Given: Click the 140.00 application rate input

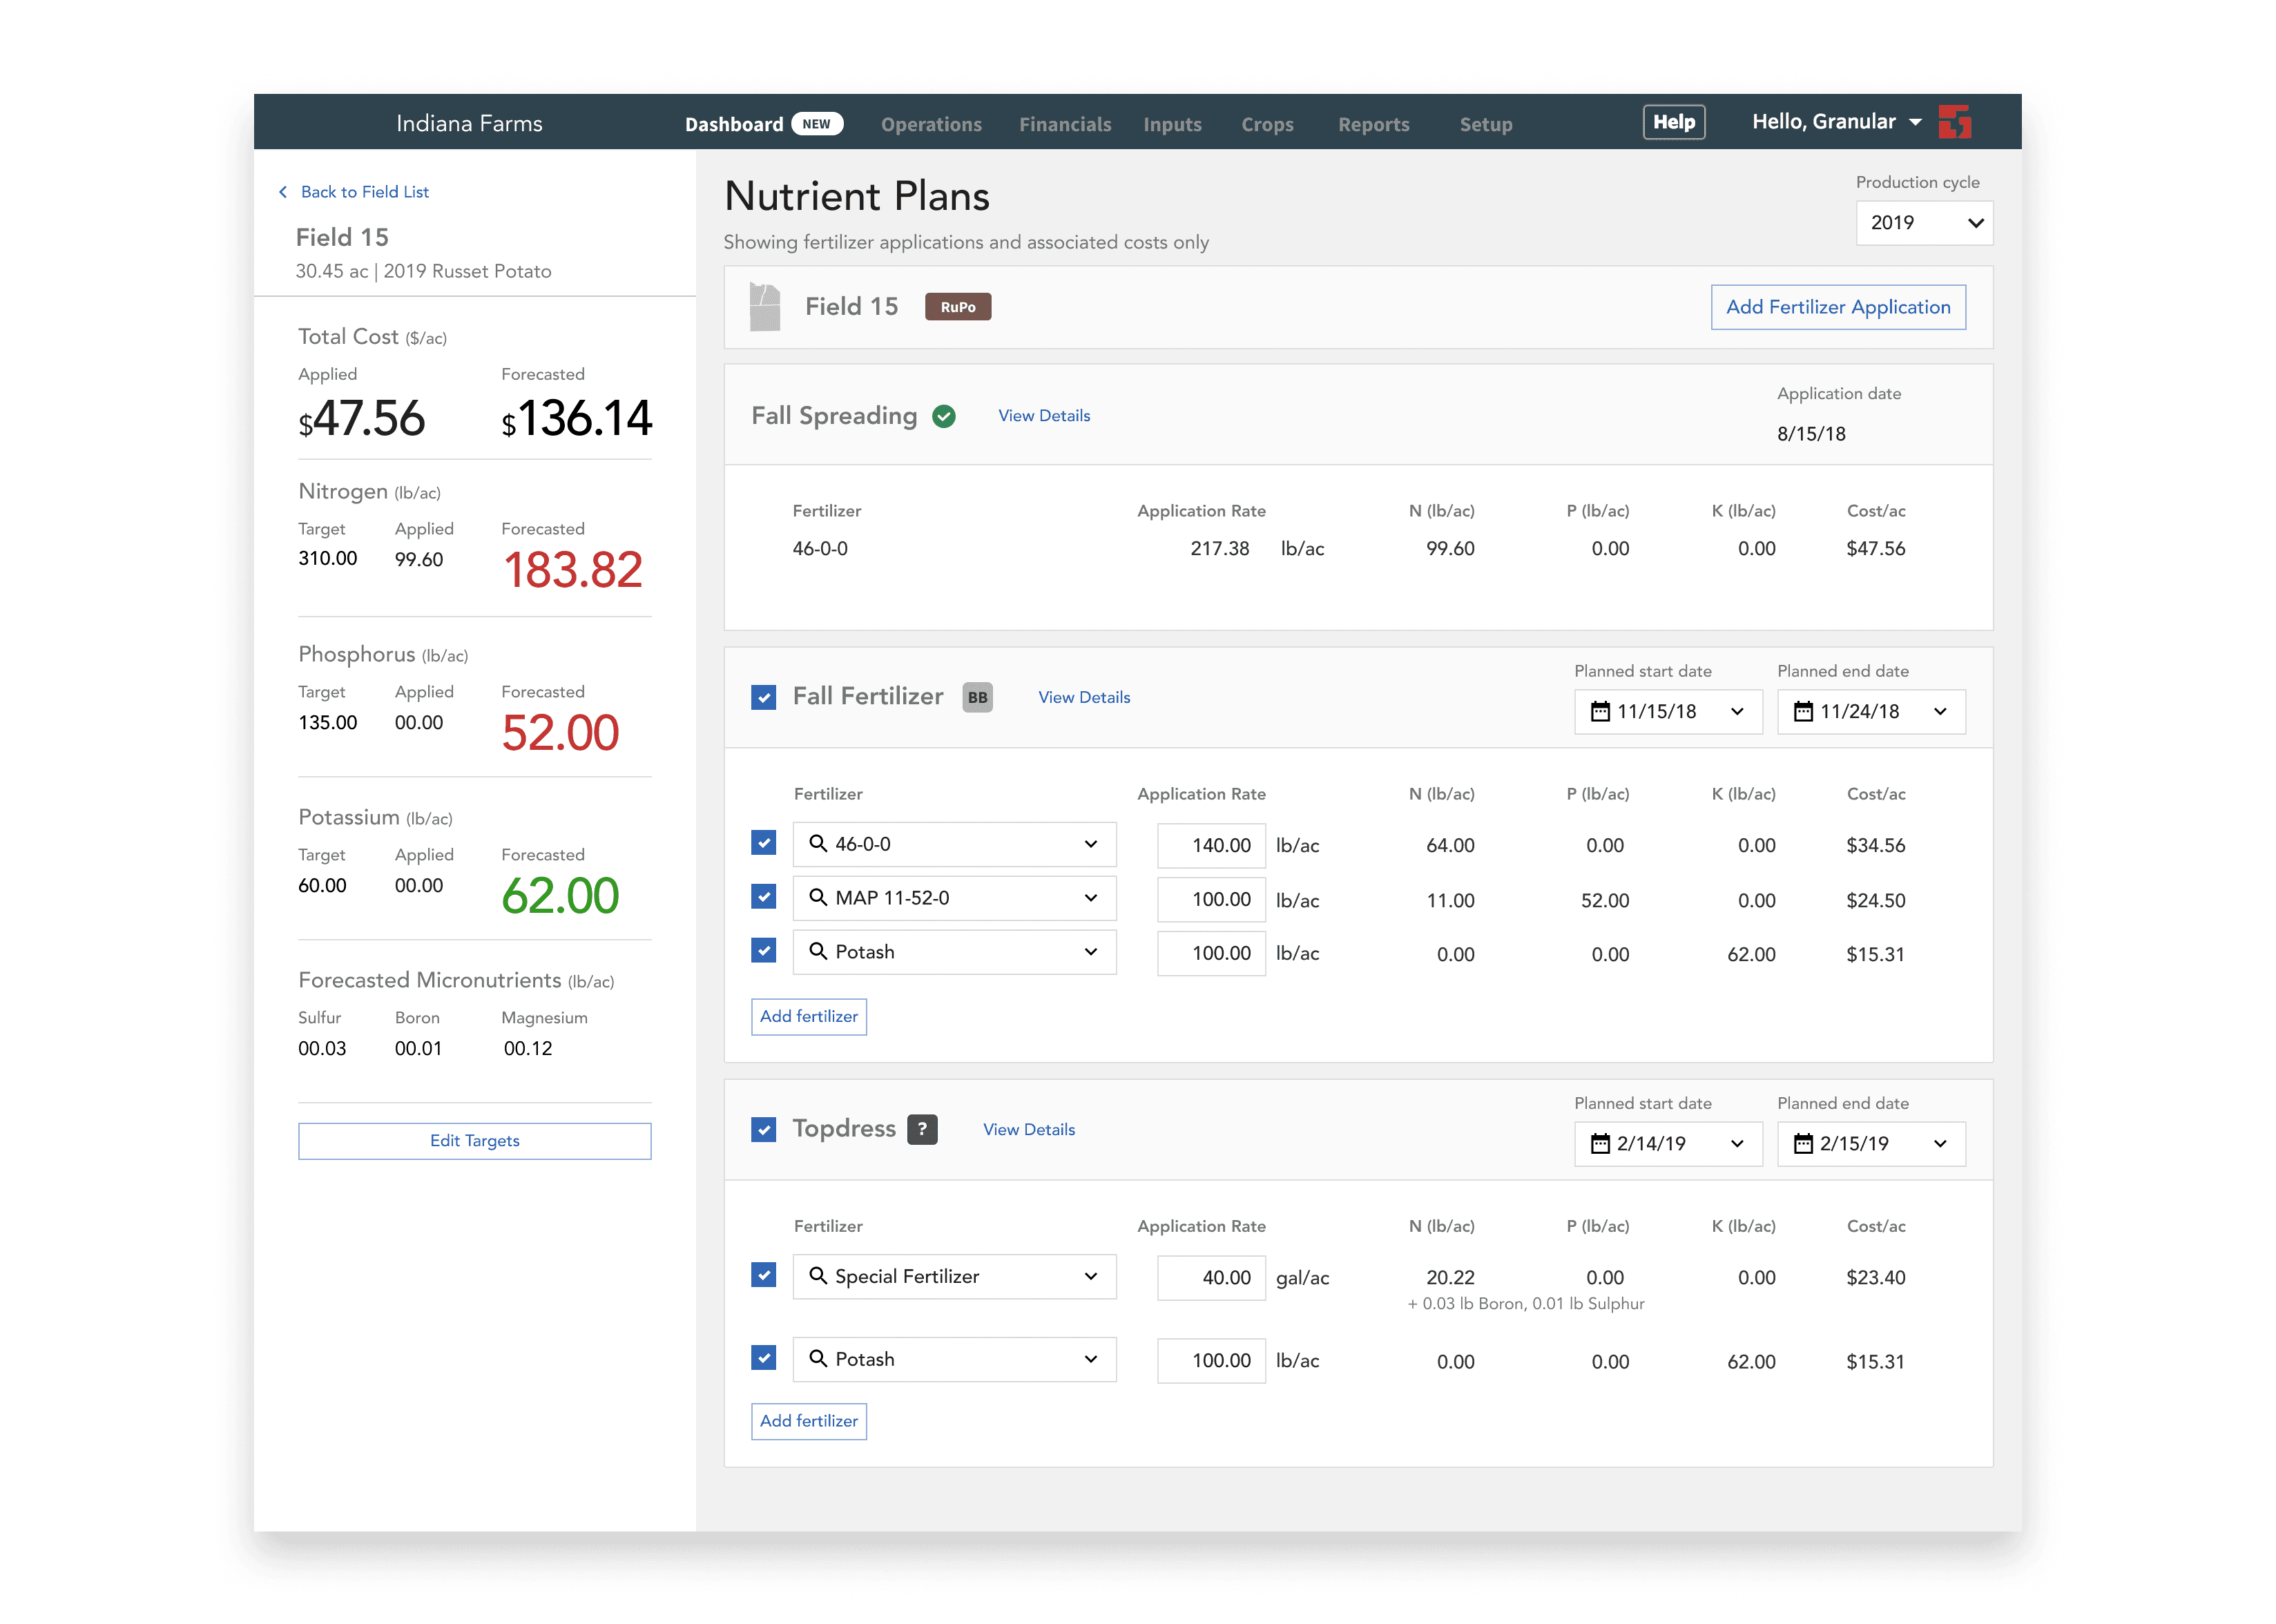Looking at the screenshot, I should click(x=1211, y=845).
